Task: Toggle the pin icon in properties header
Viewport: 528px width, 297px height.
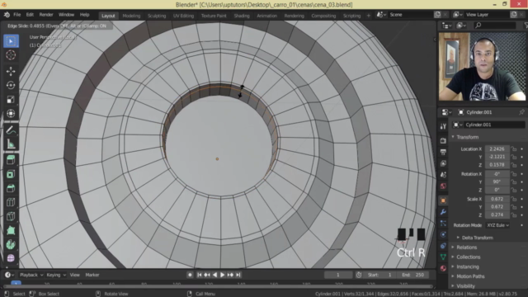Action: pyautogui.click(x=521, y=112)
